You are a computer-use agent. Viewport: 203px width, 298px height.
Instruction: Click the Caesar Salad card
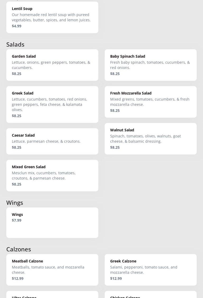tap(52, 141)
